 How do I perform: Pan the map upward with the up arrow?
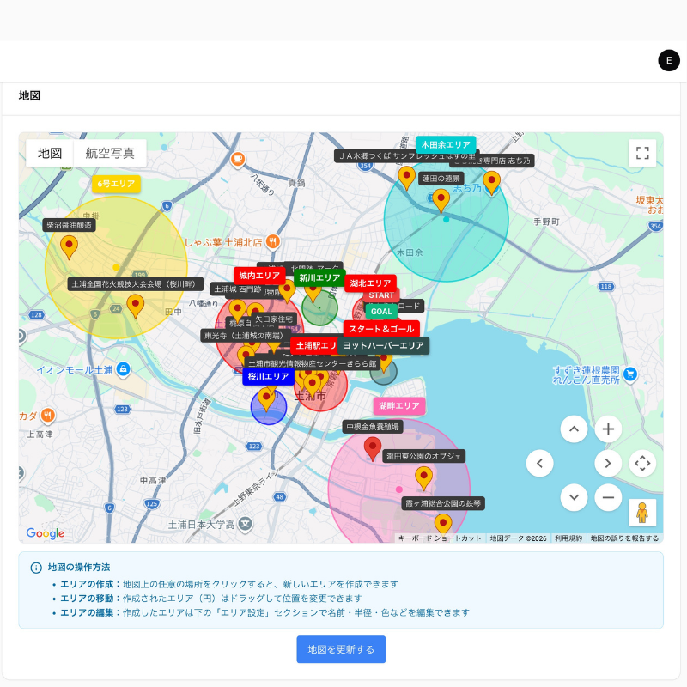pyautogui.click(x=574, y=429)
